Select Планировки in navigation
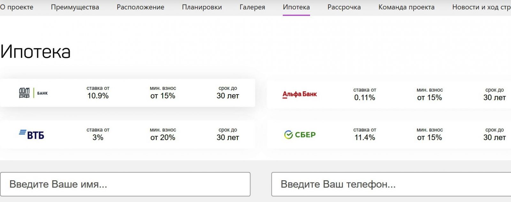This screenshot has height=202, width=511. (x=202, y=7)
